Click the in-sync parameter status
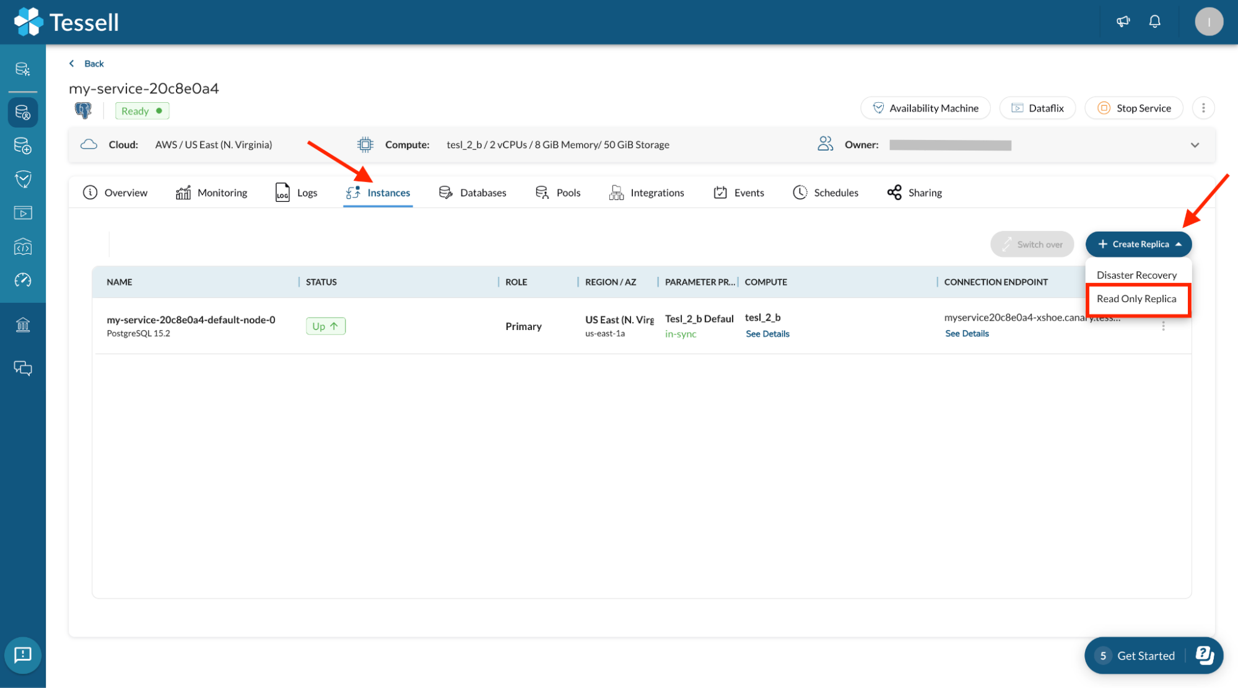The width and height of the screenshot is (1238, 688). [x=681, y=334]
